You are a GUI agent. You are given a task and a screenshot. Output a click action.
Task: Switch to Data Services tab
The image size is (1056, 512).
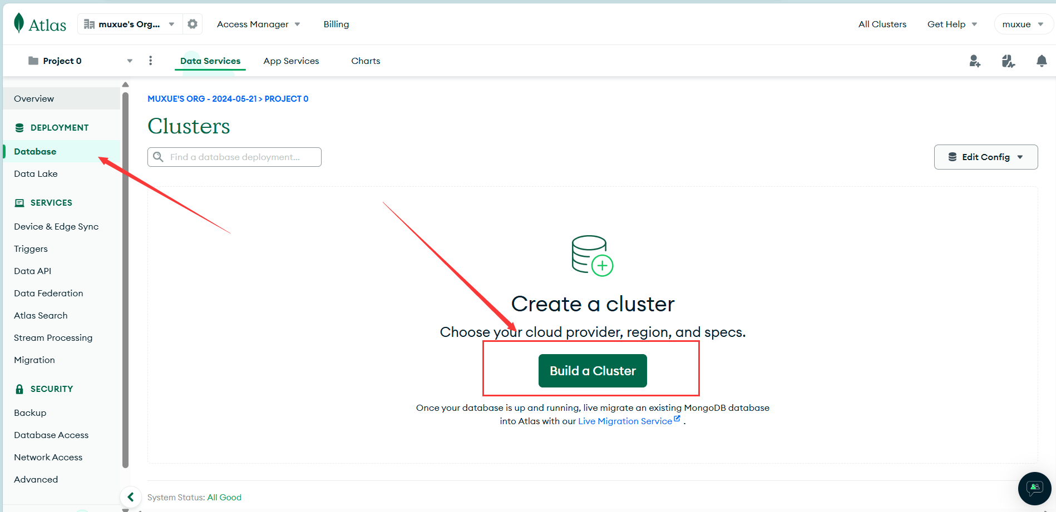pos(210,61)
